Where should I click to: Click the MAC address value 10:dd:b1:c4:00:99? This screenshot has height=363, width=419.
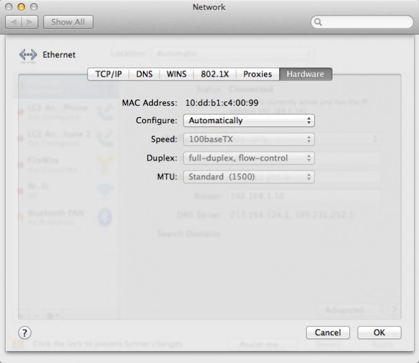coord(222,103)
